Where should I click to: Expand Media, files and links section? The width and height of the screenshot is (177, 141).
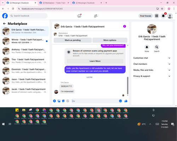[x=152, y=70]
